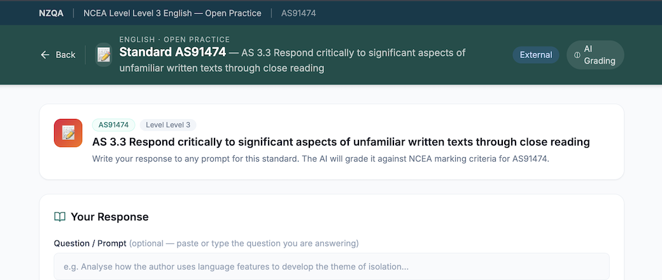Click the red notepad icon in the card
The width and height of the screenshot is (662, 280).
click(x=68, y=133)
